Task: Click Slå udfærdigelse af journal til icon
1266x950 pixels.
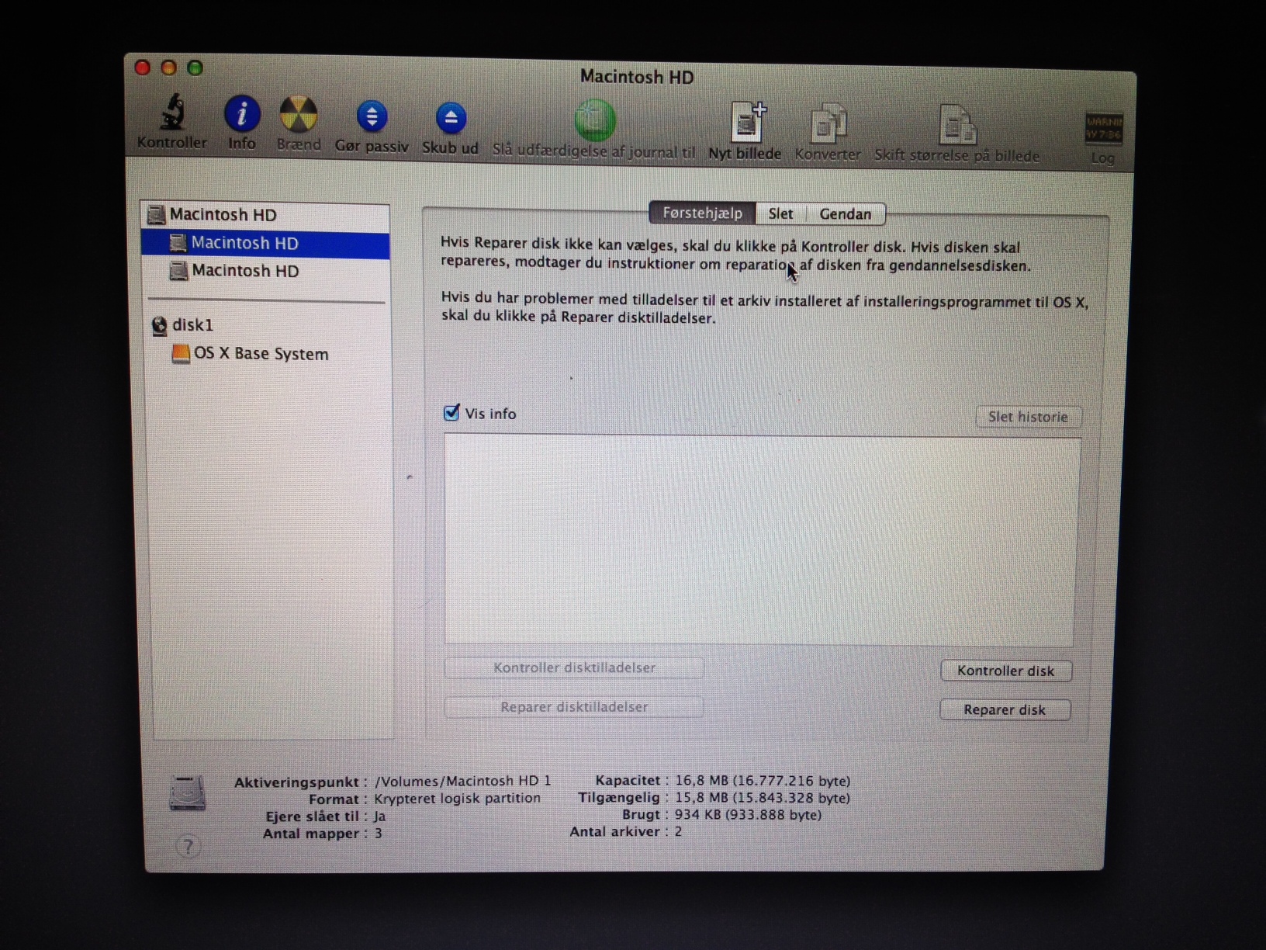Action: [x=595, y=121]
